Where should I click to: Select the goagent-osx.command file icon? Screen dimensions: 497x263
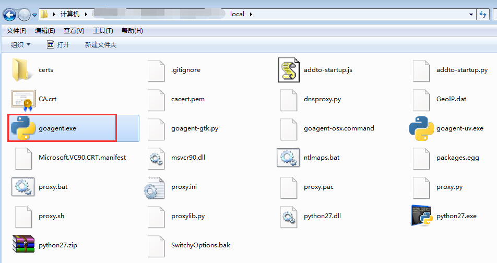coord(288,129)
